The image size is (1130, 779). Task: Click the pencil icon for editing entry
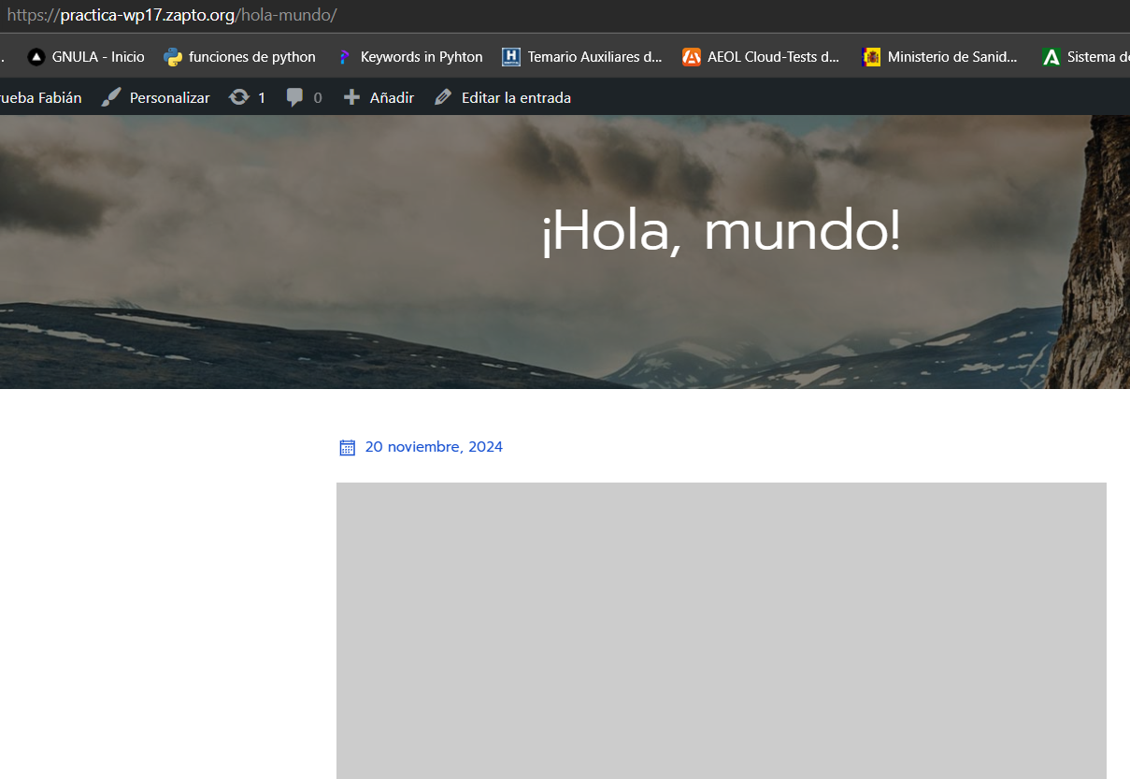[x=443, y=97]
